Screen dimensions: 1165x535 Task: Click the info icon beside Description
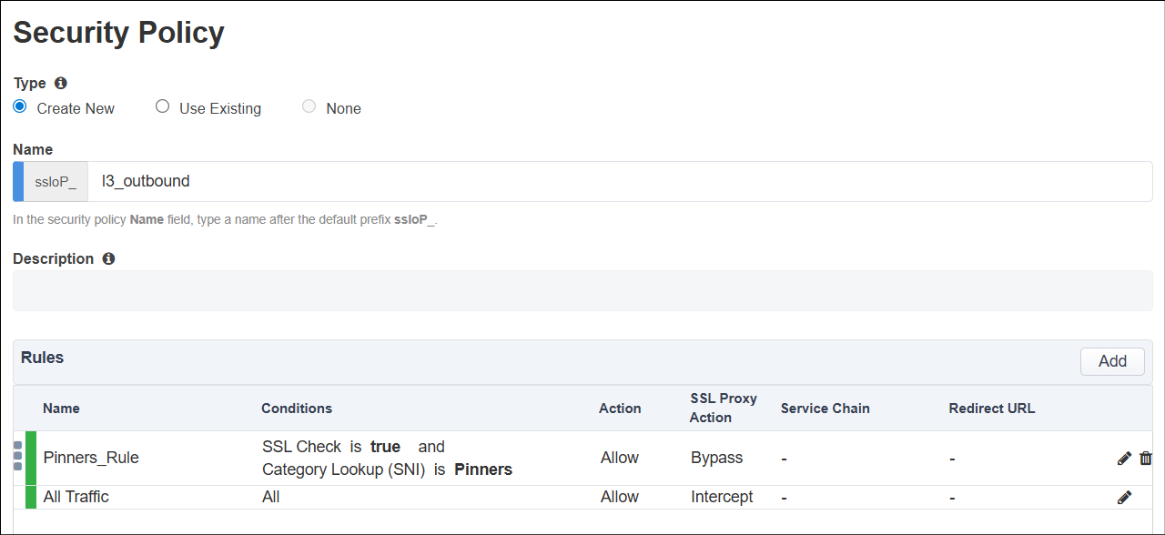[x=108, y=258]
